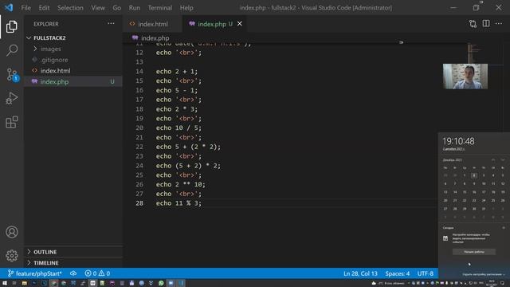The width and height of the screenshot is (510, 287).
Task: Click the calendar icon in agenda section
Action: point(445,238)
